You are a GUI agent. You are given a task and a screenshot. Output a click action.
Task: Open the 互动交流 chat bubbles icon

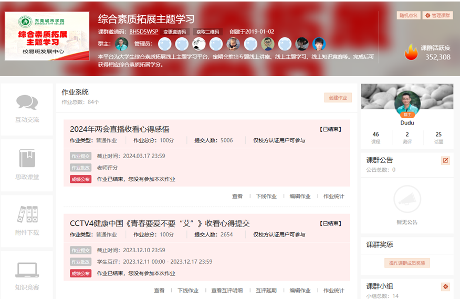[x=27, y=102]
